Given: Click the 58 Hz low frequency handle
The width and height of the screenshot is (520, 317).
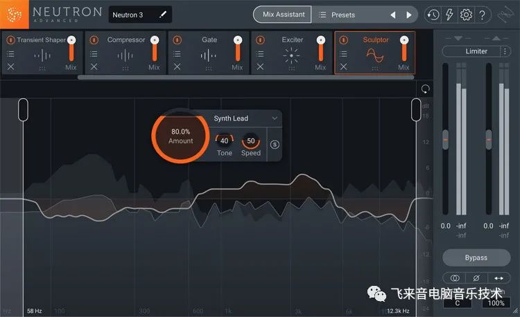Looking at the screenshot, I should (23, 110).
